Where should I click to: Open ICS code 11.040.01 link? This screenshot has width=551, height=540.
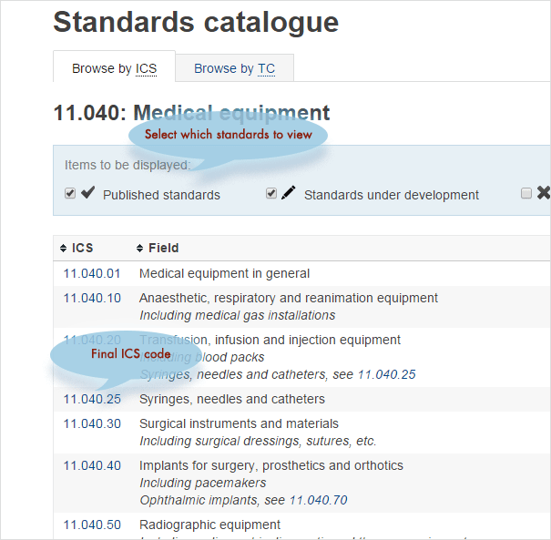pos(92,273)
